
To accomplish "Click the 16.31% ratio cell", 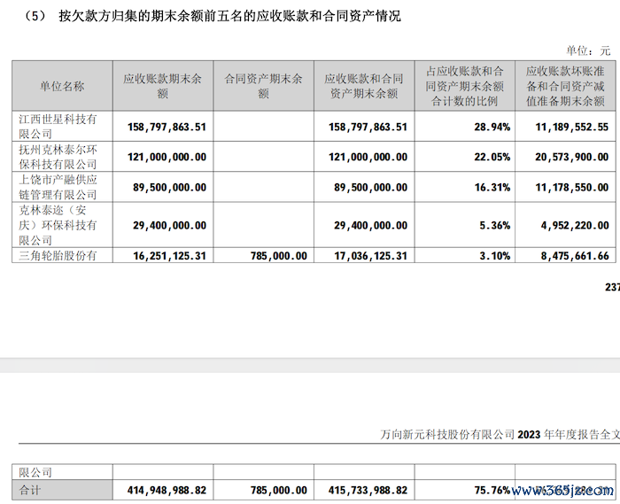I will pos(492,188).
